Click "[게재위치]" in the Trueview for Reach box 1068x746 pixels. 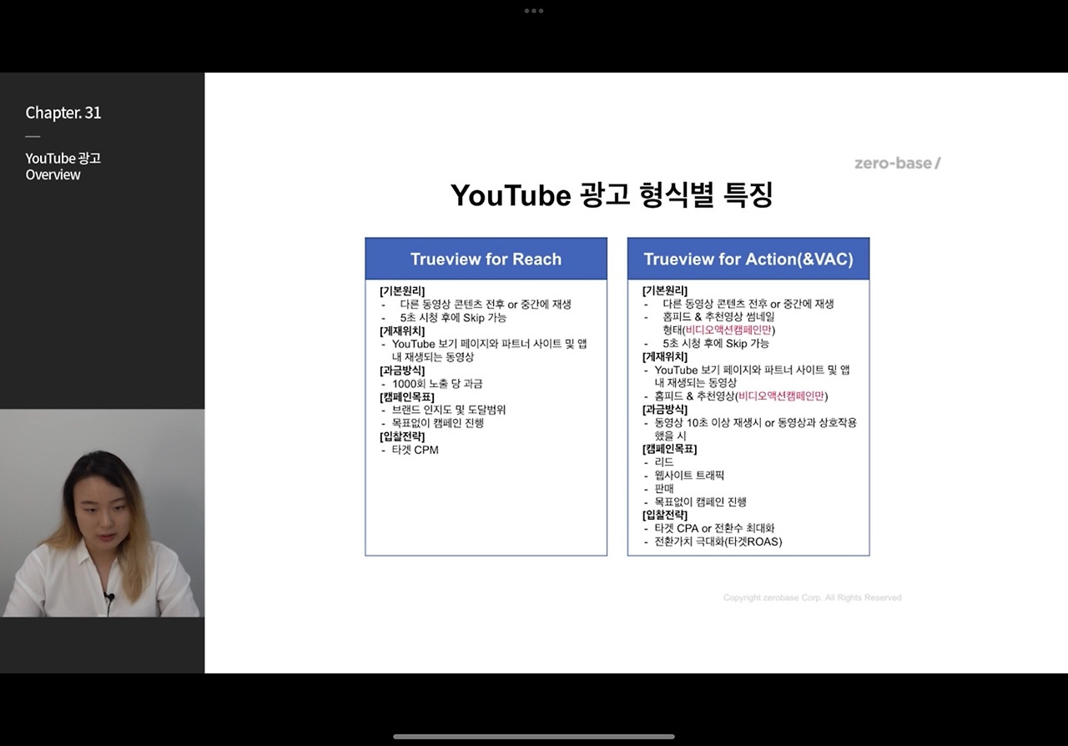(402, 330)
